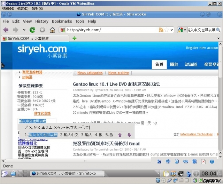223x184 pixels.
Task: Click the window menu icon in the Shiretoko title bar
Action: pyautogui.click(x=4, y=14)
